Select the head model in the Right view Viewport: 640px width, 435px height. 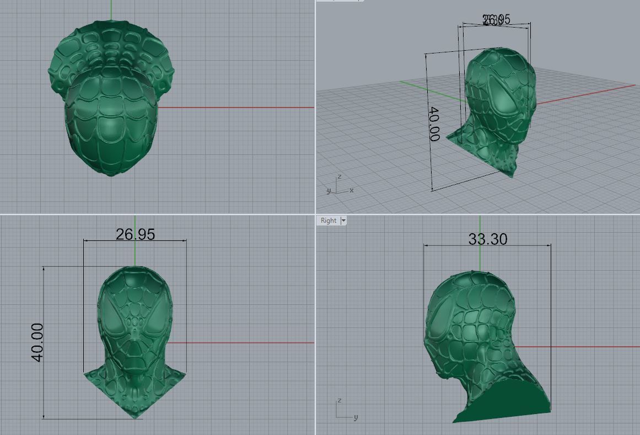tap(487, 346)
